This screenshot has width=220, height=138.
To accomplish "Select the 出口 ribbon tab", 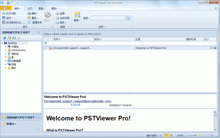I will [x=30, y=8].
